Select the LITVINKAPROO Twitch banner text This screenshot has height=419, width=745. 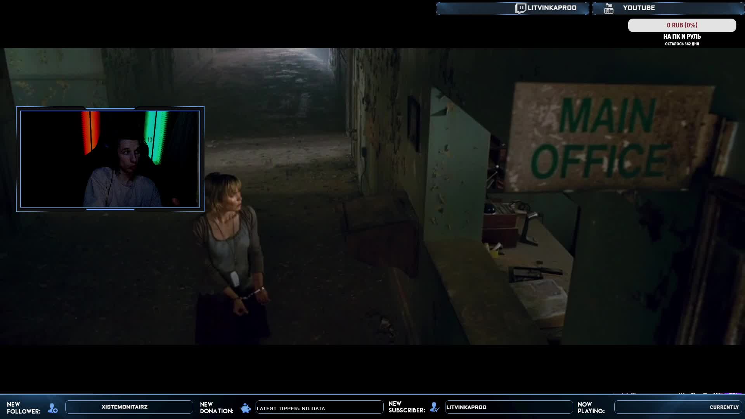point(552,8)
